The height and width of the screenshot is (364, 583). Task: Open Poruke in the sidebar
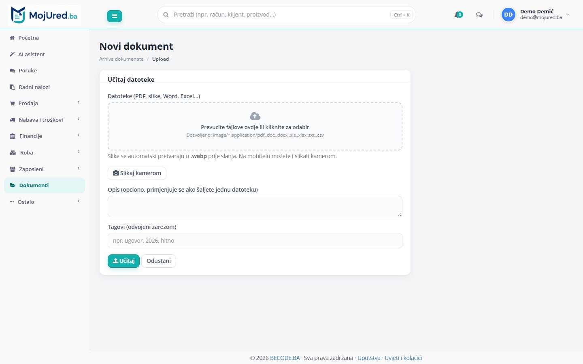pyautogui.click(x=45, y=70)
